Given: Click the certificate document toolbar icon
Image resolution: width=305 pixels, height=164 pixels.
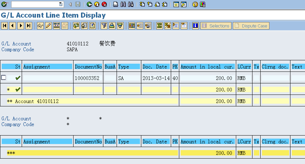Looking at the screenshot, I should pyautogui.click(x=93, y=26).
